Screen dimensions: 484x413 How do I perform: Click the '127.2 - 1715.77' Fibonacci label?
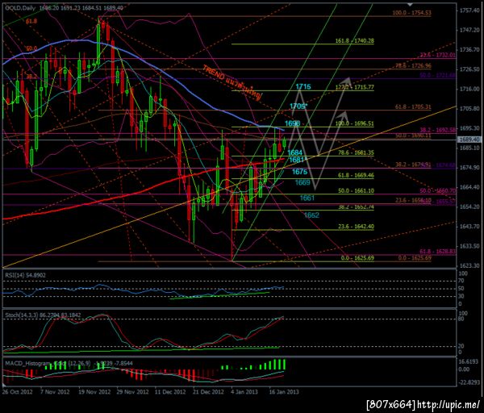point(355,87)
